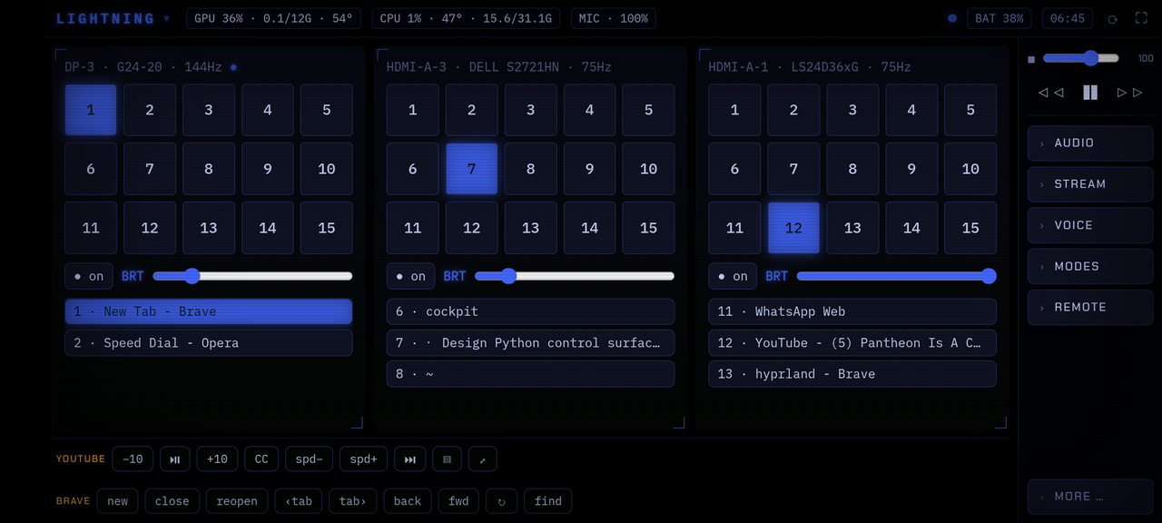Expand the VOICE section
The width and height of the screenshot is (1162, 523).
1090,225
